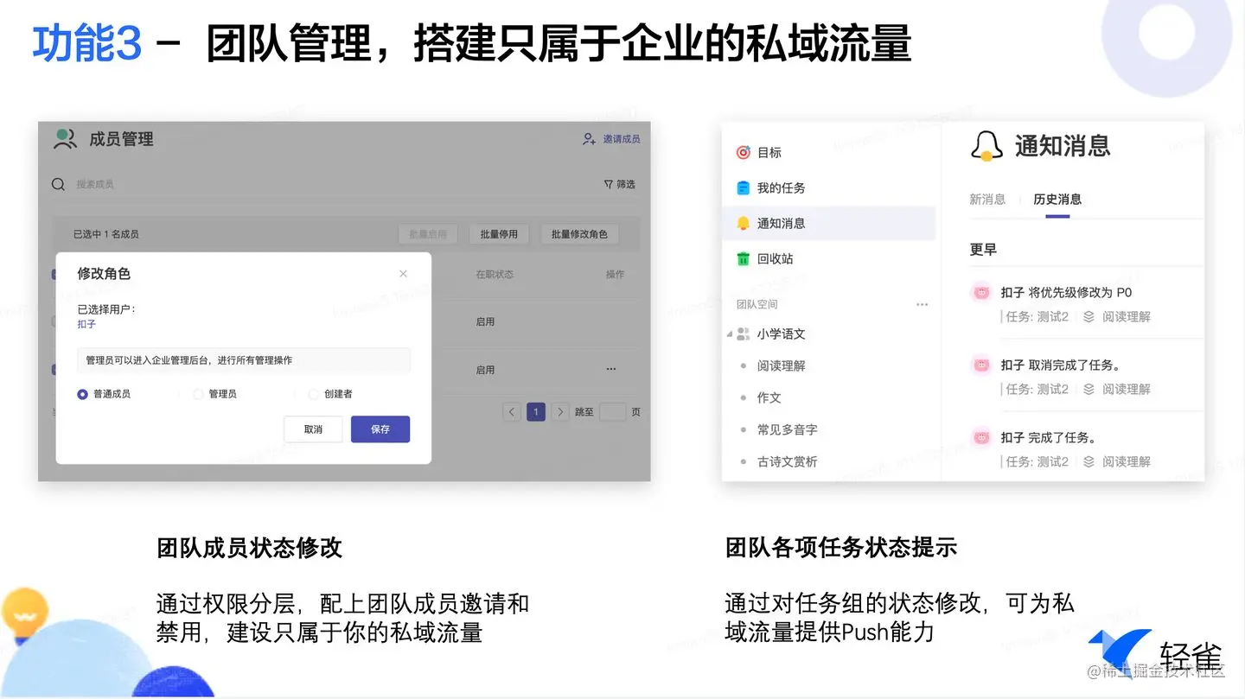Viewport: 1245px width, 699px height.
Task: Select the 创建者 radio button
Action: (314, 393)
